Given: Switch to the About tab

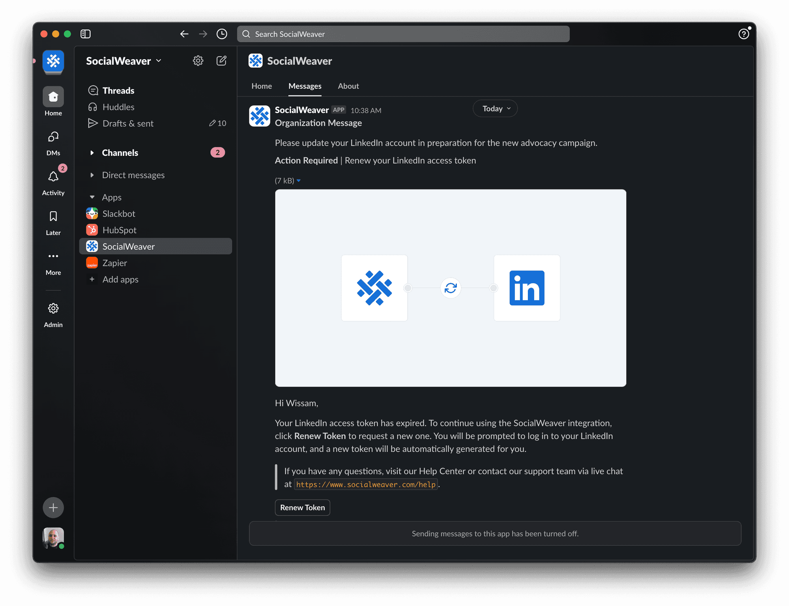Looking at the screenshot, I should click(x=348, y=86).
